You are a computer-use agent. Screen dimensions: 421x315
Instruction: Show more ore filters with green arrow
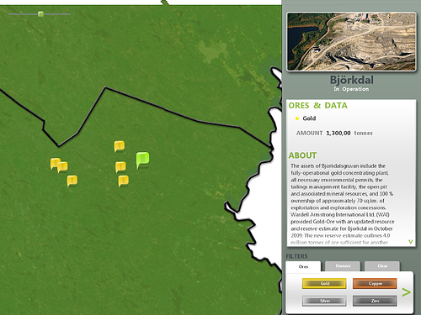[406, 292]
